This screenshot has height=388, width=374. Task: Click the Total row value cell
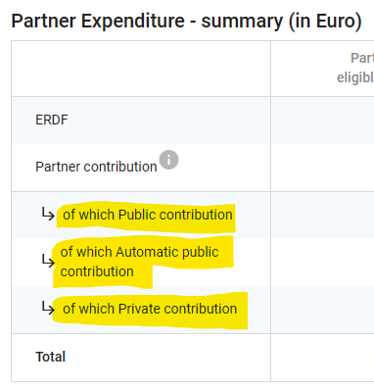tap(322, 358)
